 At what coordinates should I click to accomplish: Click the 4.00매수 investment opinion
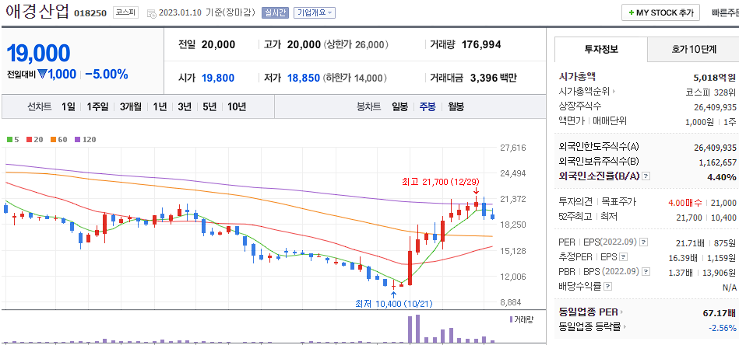pos(684,202)
